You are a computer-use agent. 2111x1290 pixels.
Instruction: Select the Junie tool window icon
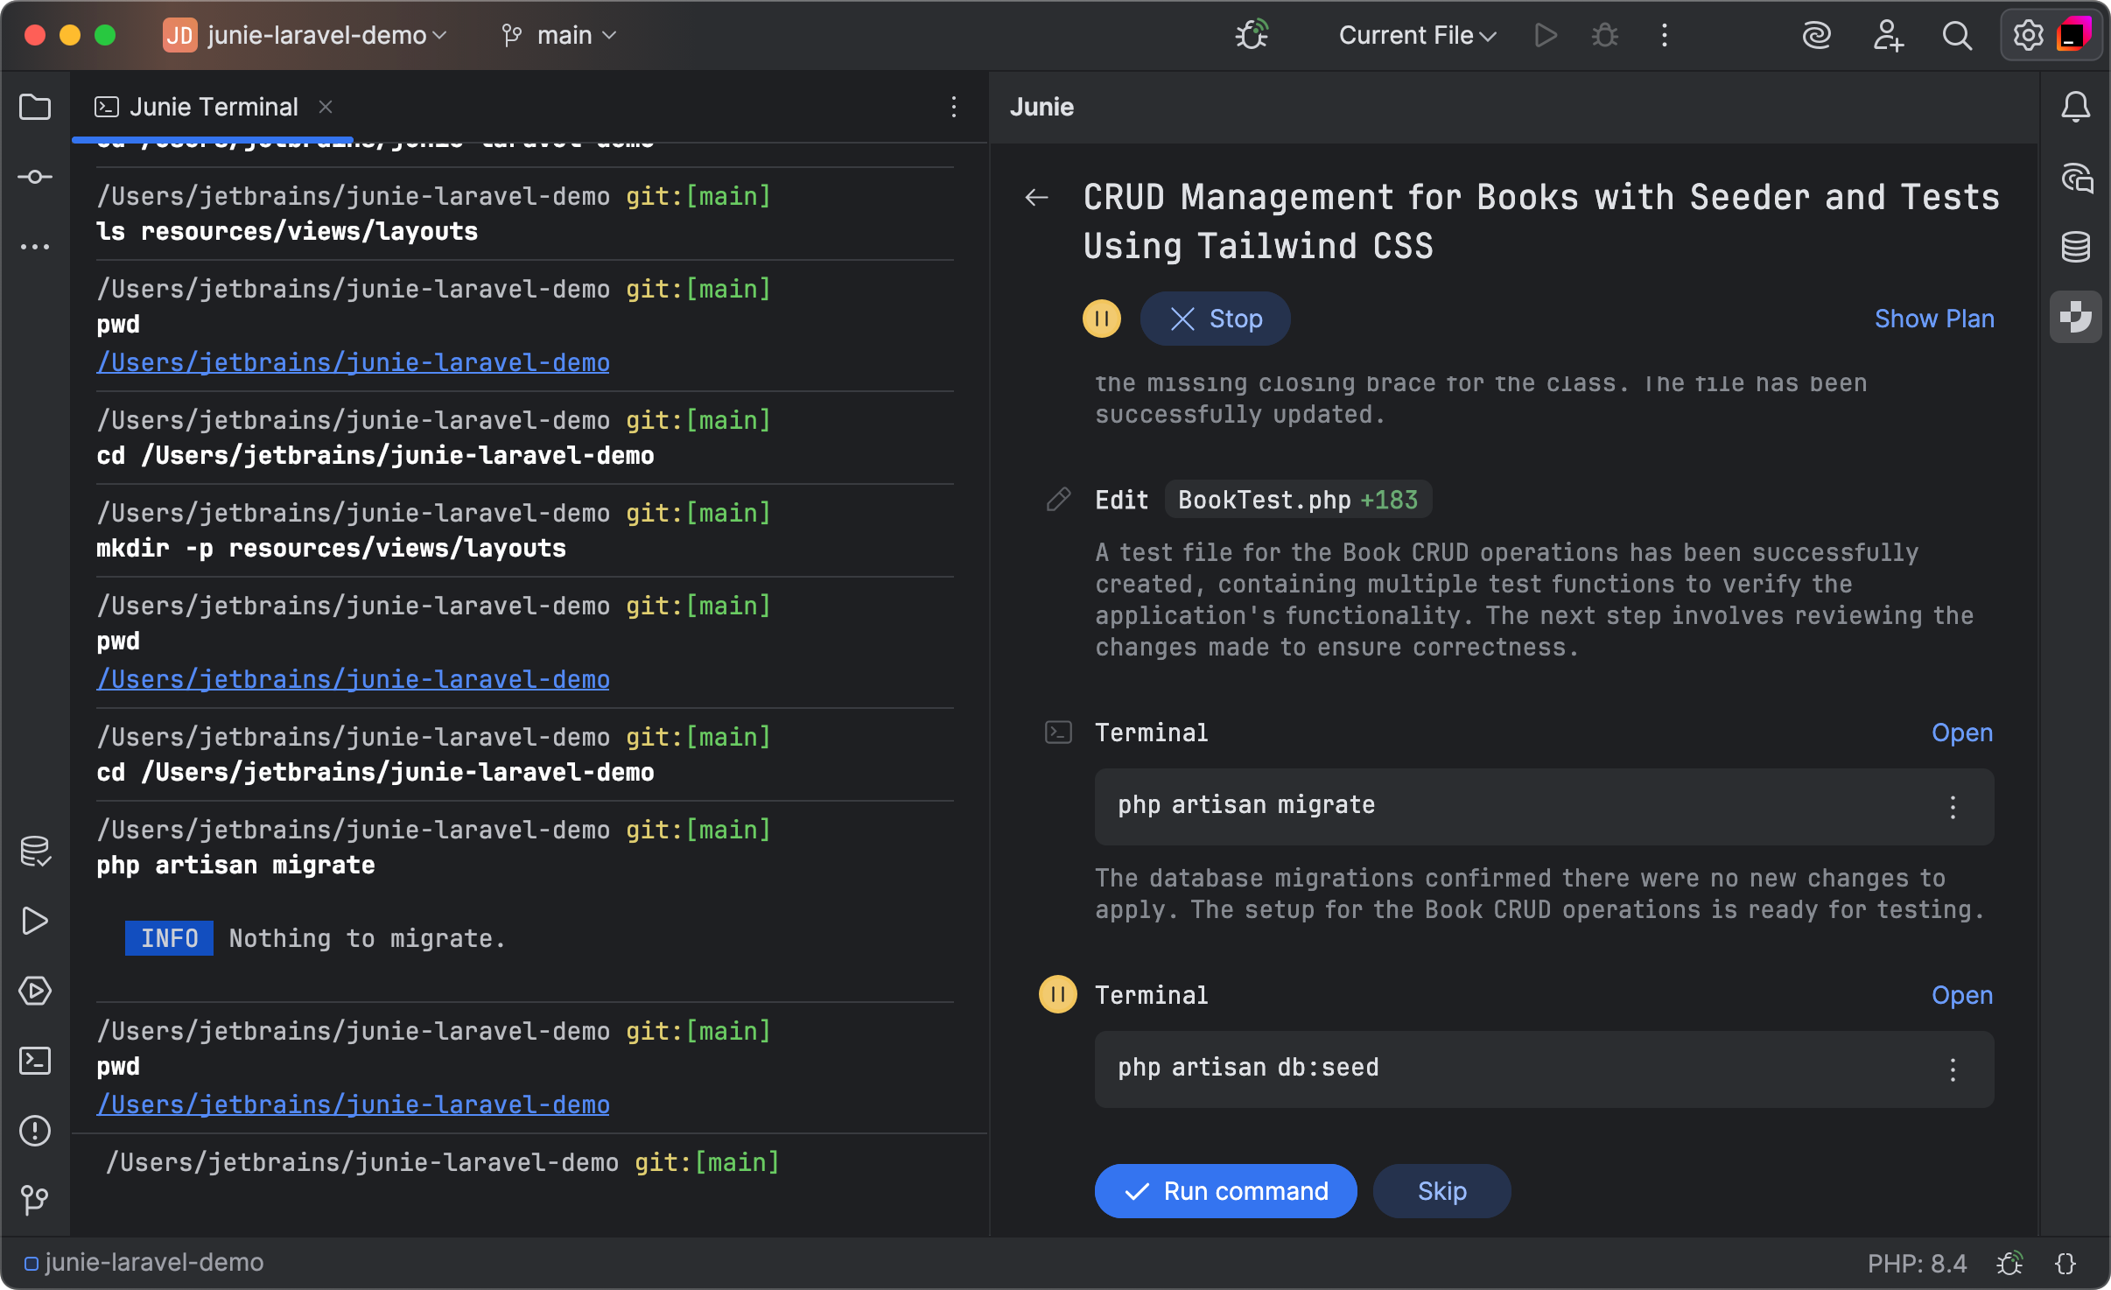point(2076,317)
